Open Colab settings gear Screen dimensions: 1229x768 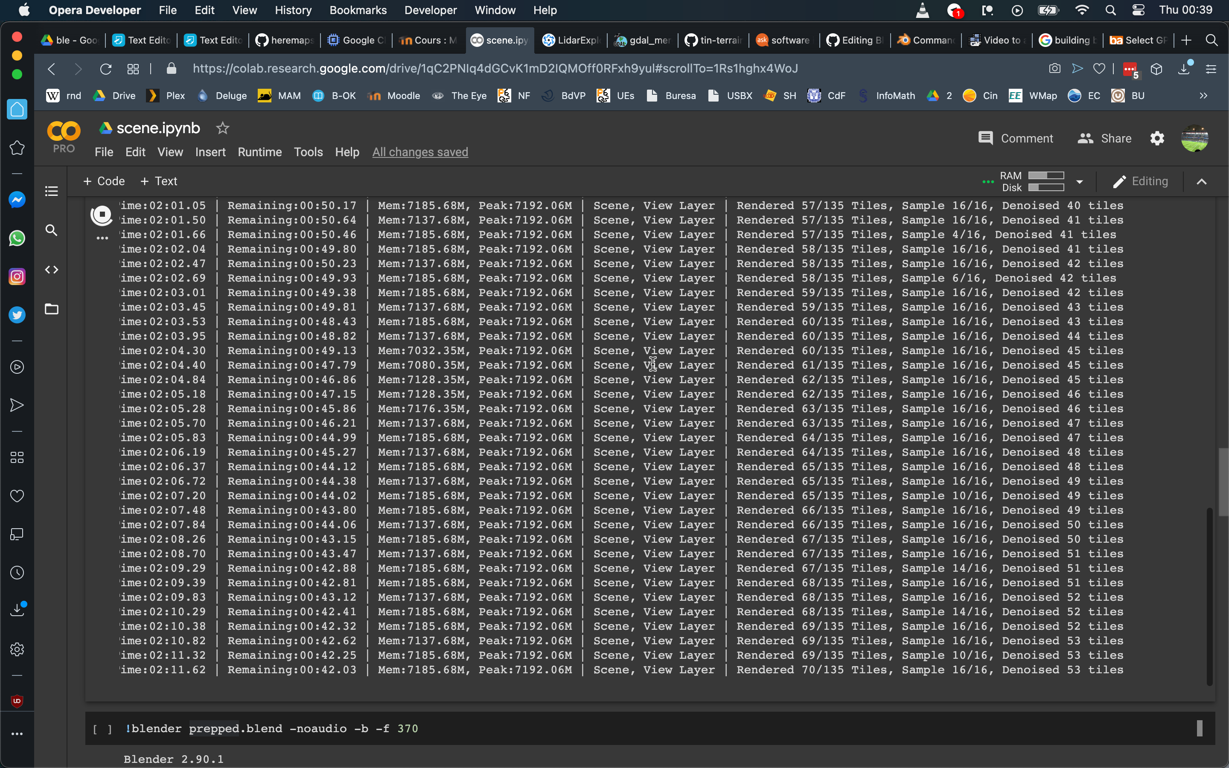(x=1157, y=138)
